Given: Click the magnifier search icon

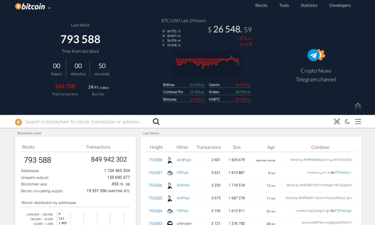Looking at the screenshot, I should [x=156, y=122].
